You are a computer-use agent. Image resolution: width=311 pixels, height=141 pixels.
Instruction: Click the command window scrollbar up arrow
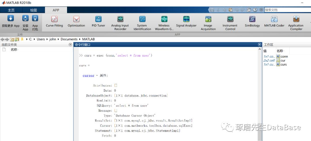pos(260,49)
